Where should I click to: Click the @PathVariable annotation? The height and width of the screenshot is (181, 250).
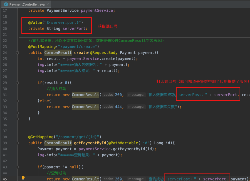[123, 143]
